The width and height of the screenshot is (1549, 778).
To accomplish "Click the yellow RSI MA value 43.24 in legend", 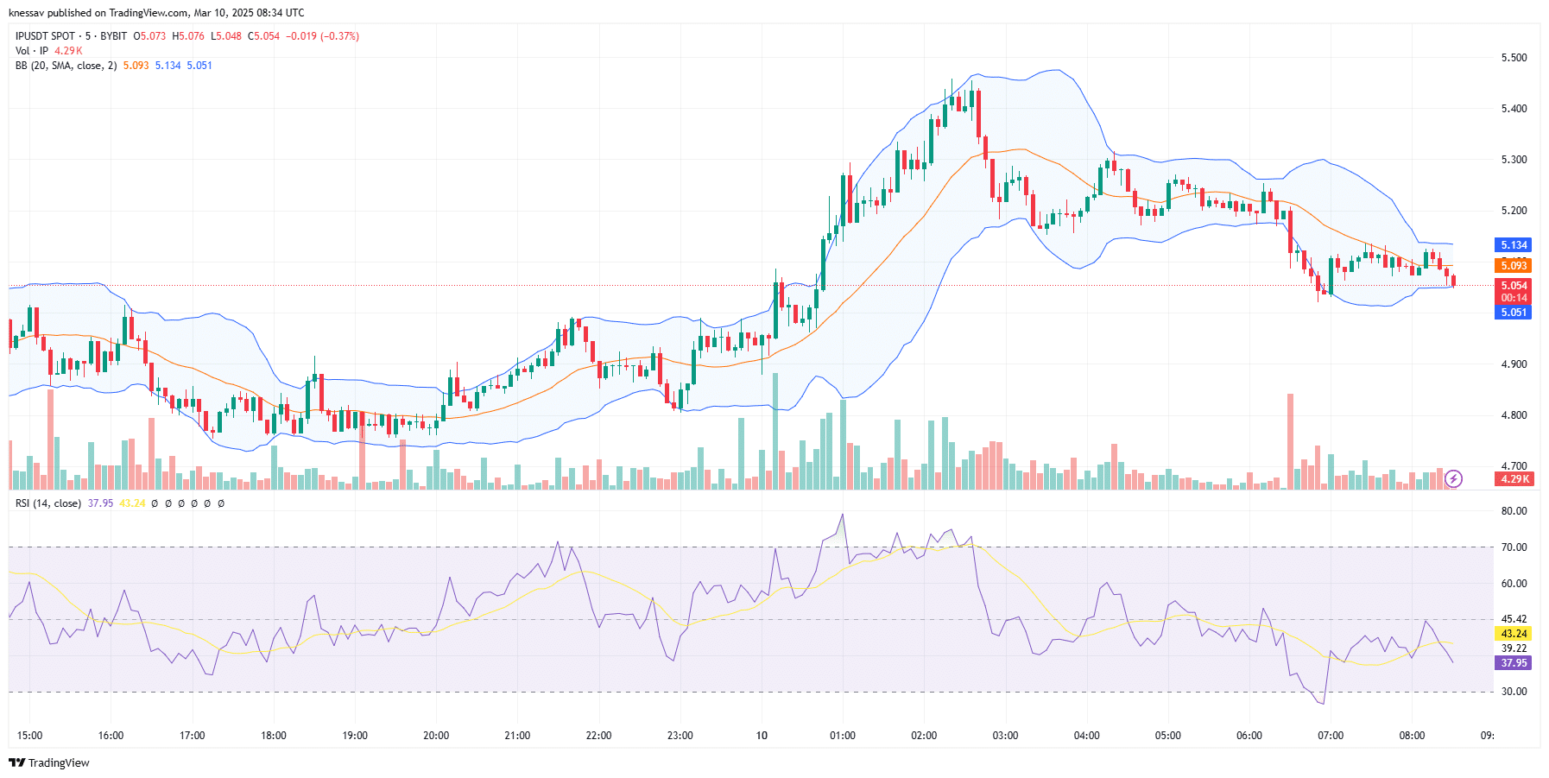I will tap(132, 503).
